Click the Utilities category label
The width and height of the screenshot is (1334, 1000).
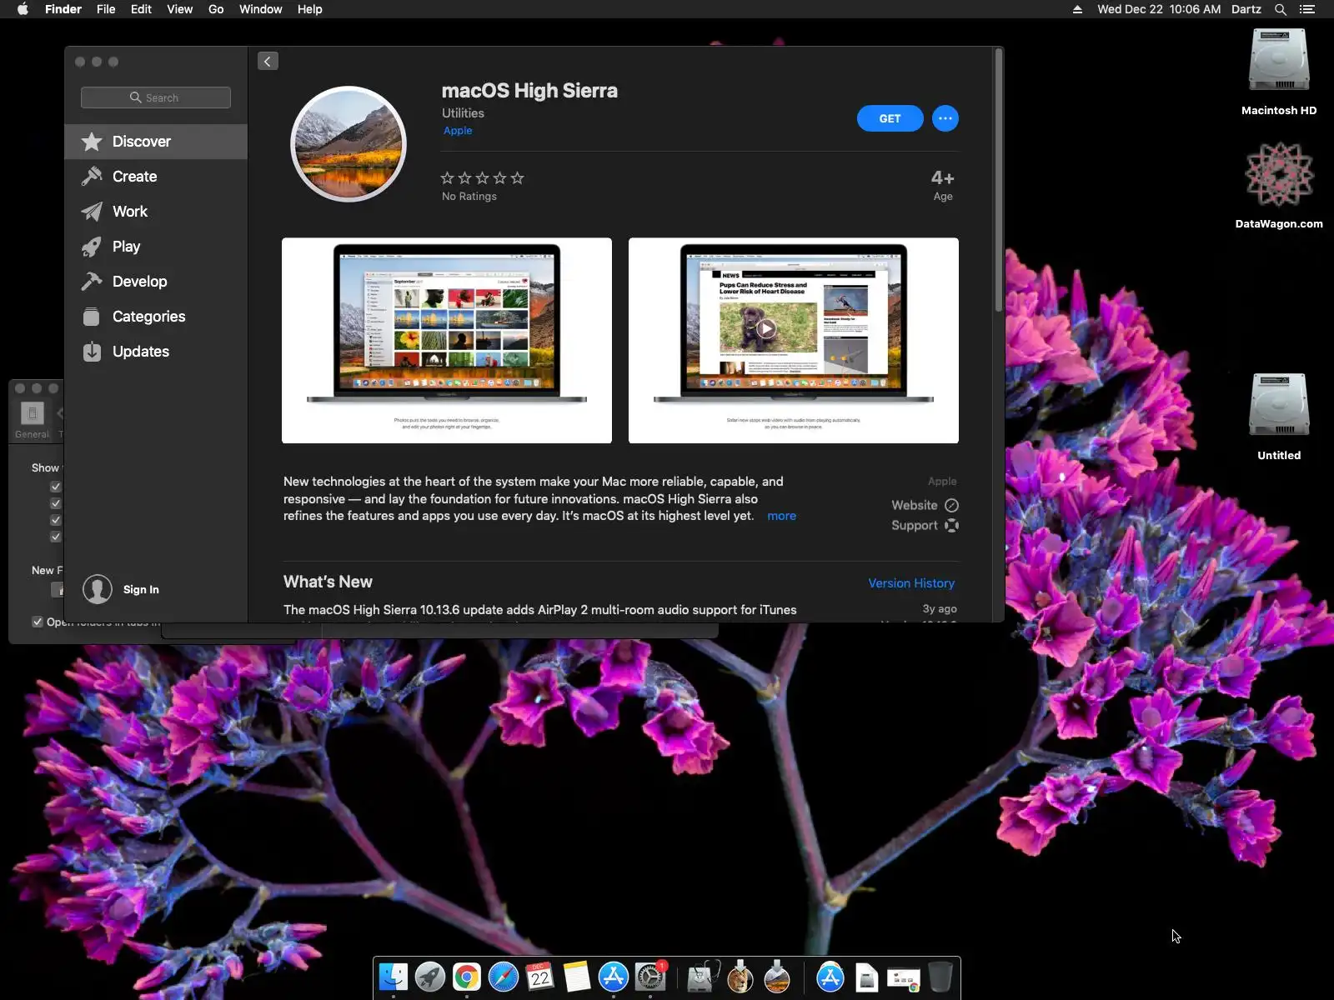click(x=463, y=113)
